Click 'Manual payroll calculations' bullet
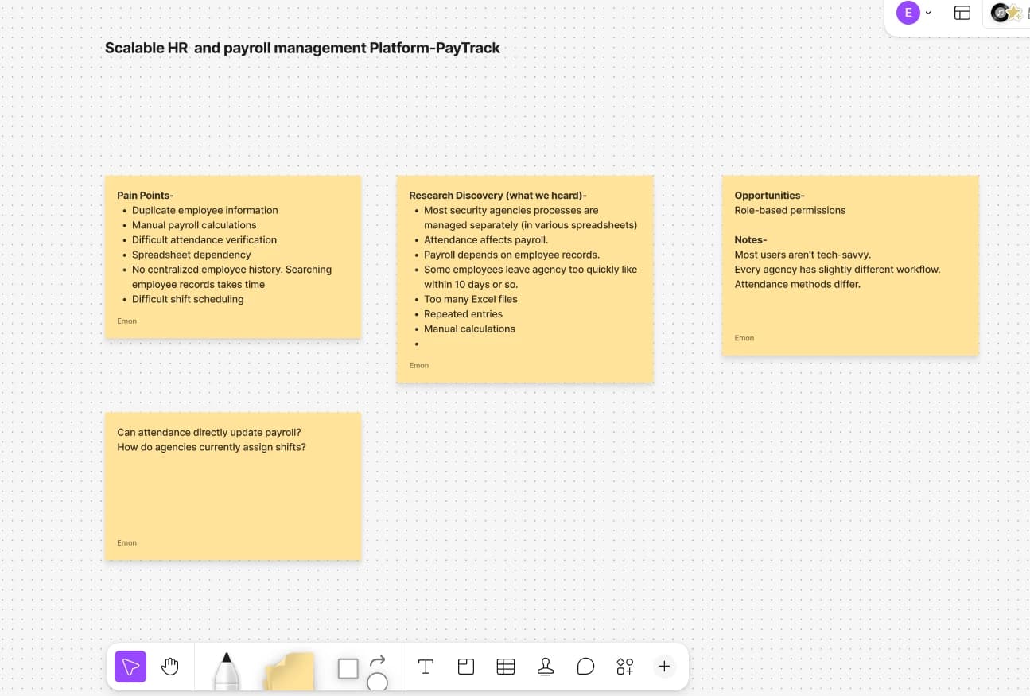 point(194,225)
